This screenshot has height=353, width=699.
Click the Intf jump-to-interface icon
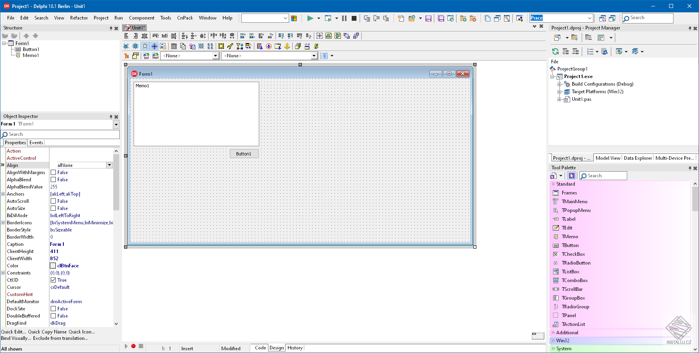click(146, 56)
